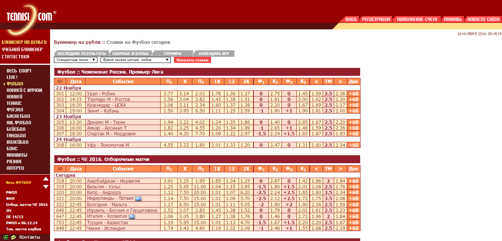
Task: Pick draw odds 3.95 for Зенит - Кубань
Action: (184, 111)
